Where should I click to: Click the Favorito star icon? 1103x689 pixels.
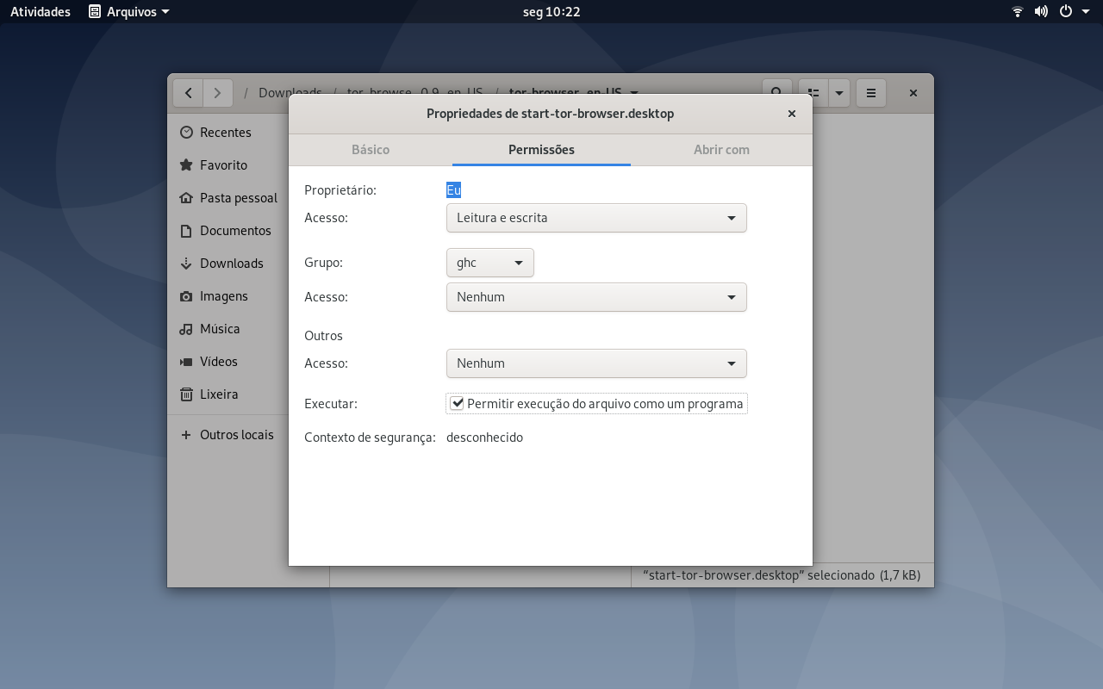point(186,165)
